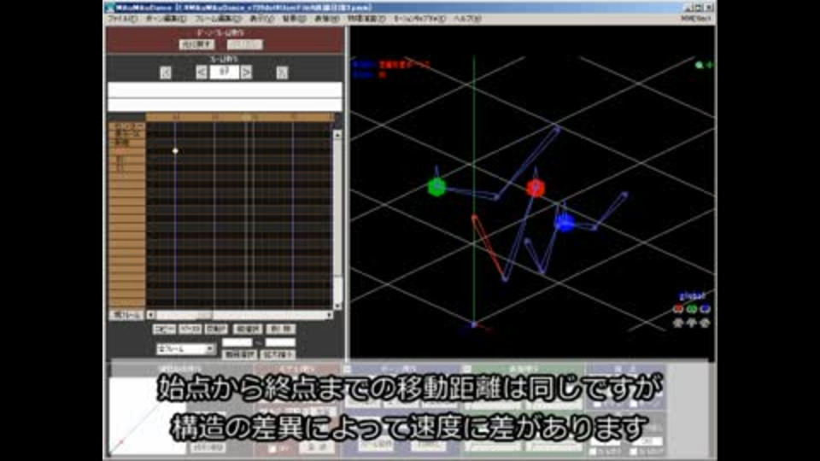Open the 全フレーム dropdown

[x=185, y=348]
